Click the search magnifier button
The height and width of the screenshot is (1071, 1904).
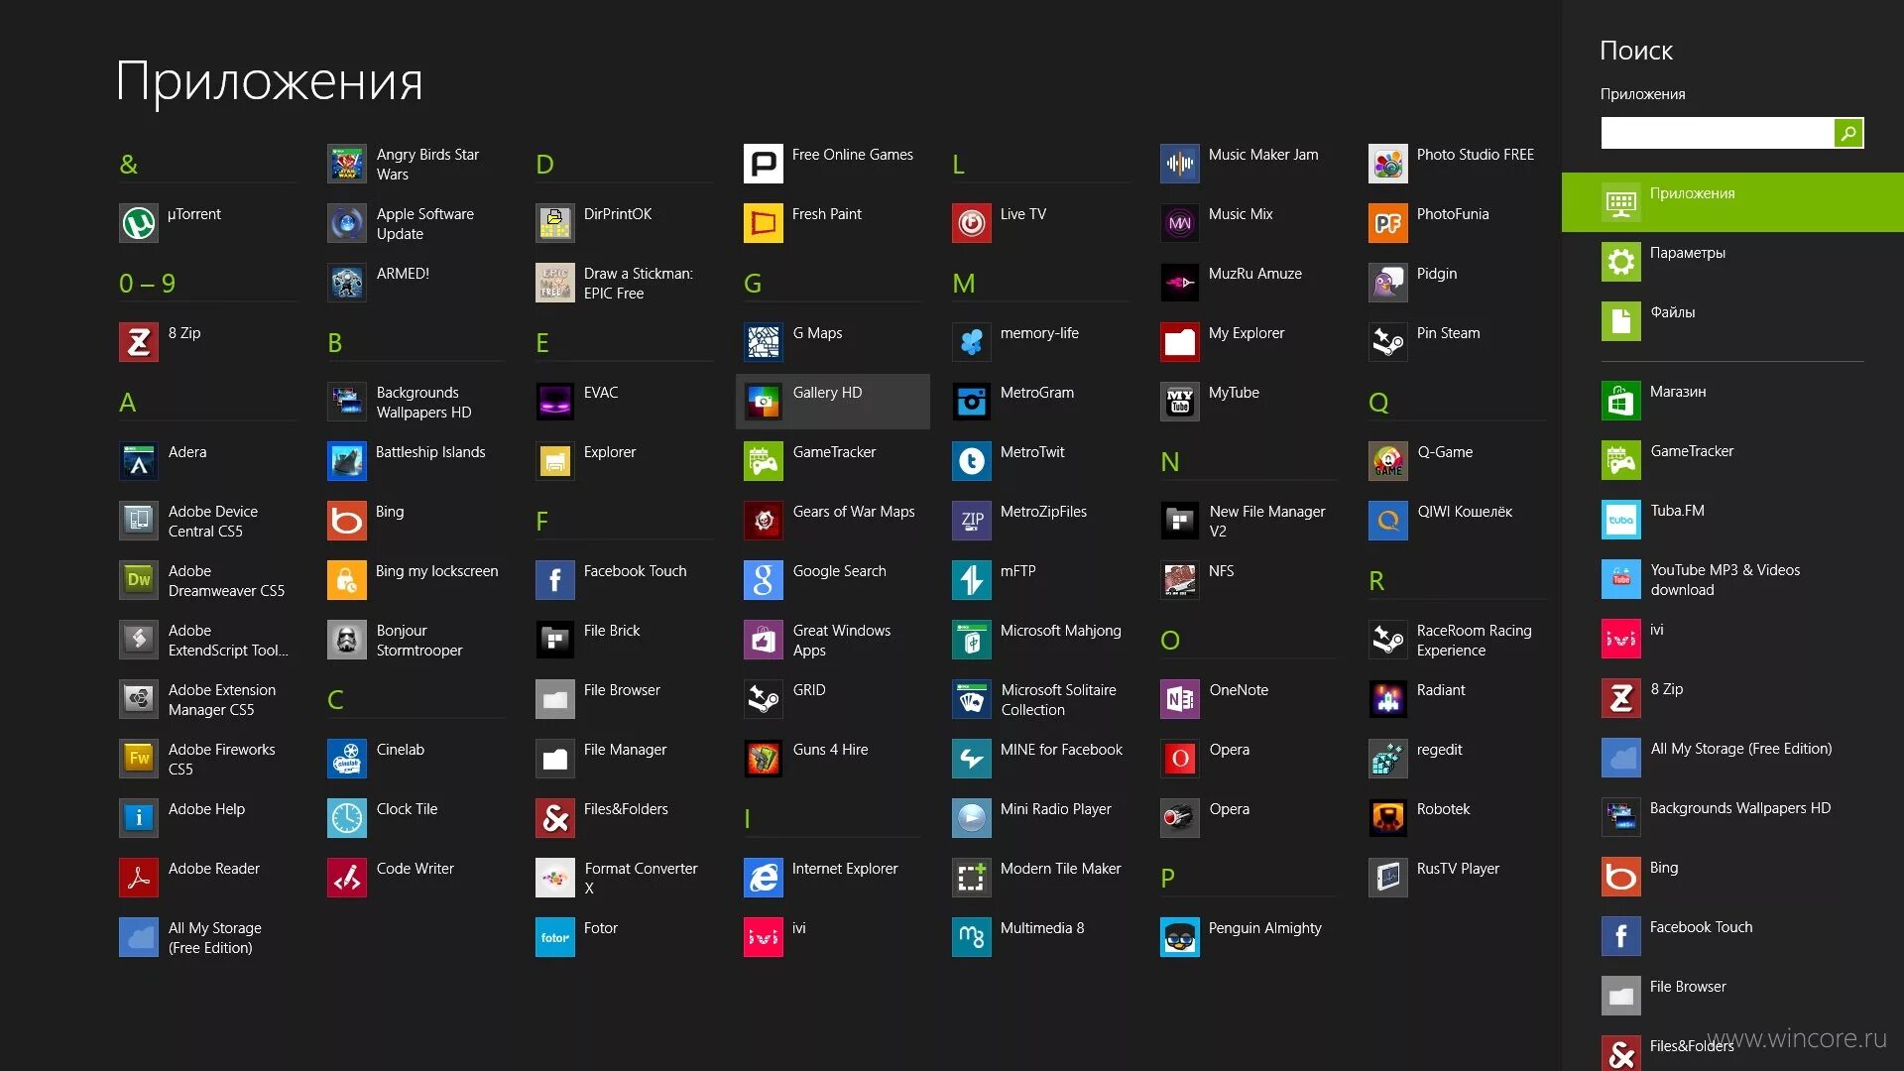click(x=1848, y=133)
